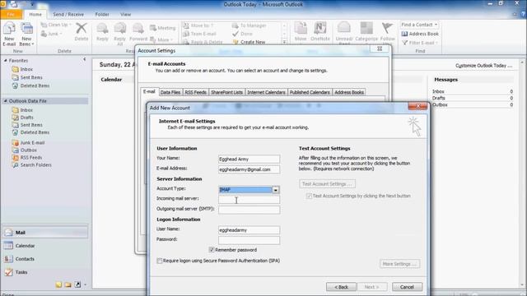This screenshot has width=527, height=296.
Task: Click the Back button in Add New Account
Action: click(x=341, y=287)
